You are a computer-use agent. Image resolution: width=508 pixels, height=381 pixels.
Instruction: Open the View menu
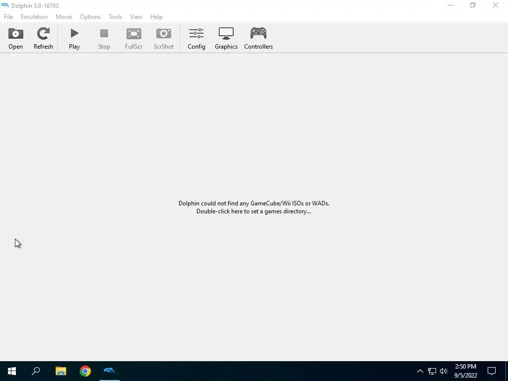click(136, 17)
